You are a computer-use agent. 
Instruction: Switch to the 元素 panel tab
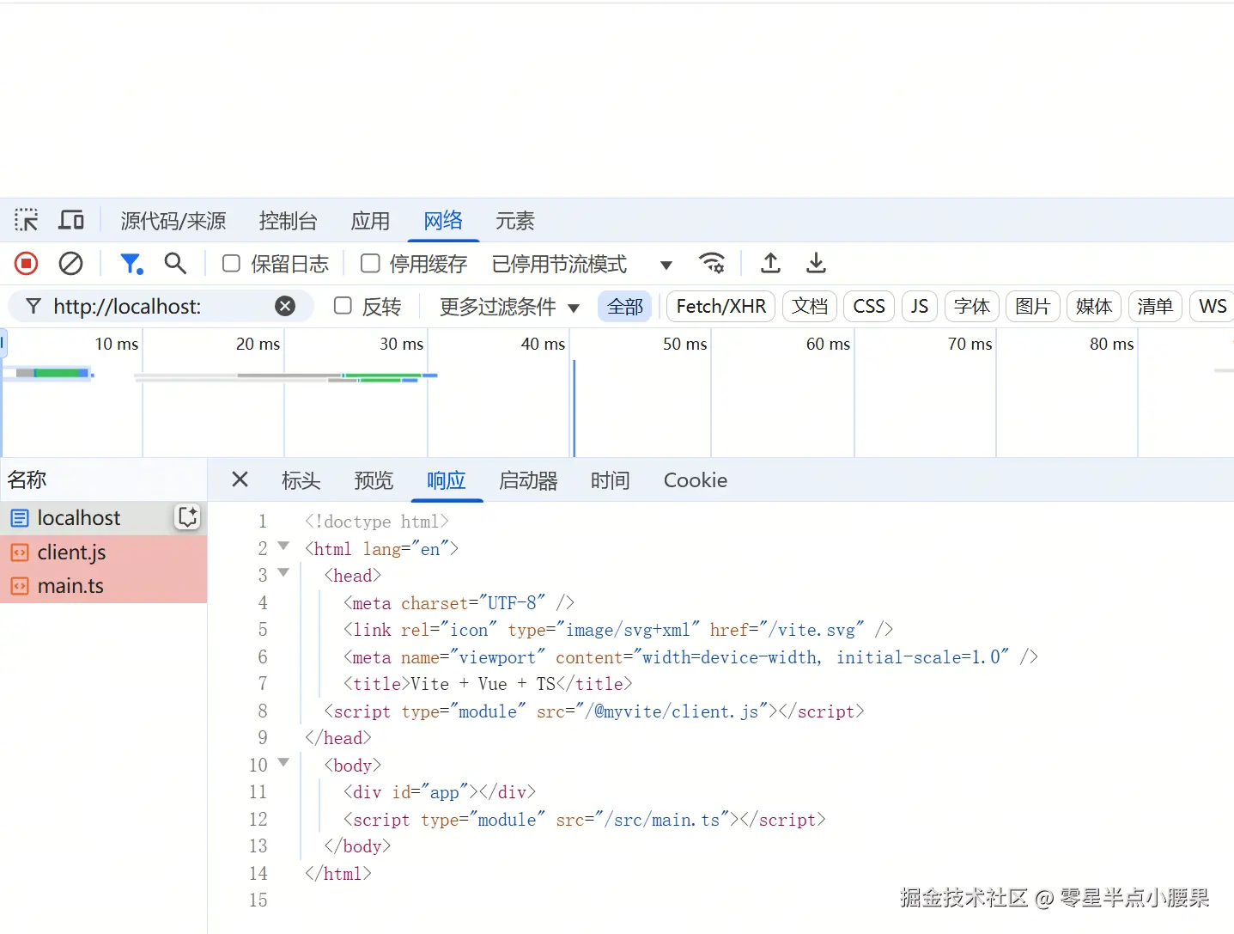point(514,221)
